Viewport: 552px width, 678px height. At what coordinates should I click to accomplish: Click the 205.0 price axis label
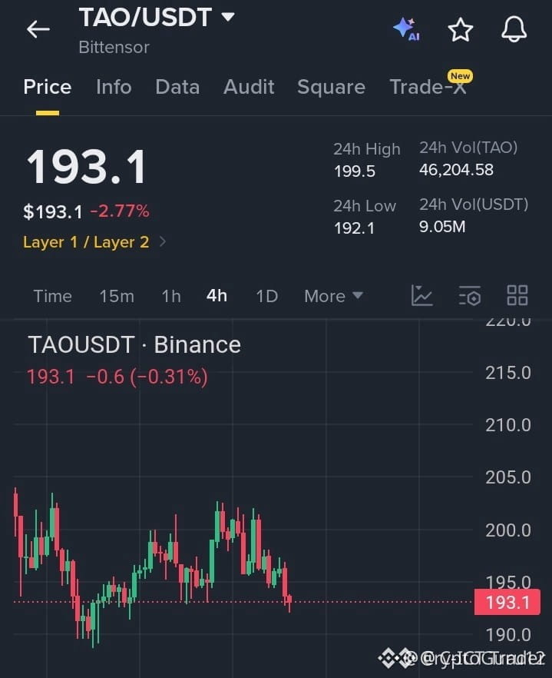click(508, 477)
